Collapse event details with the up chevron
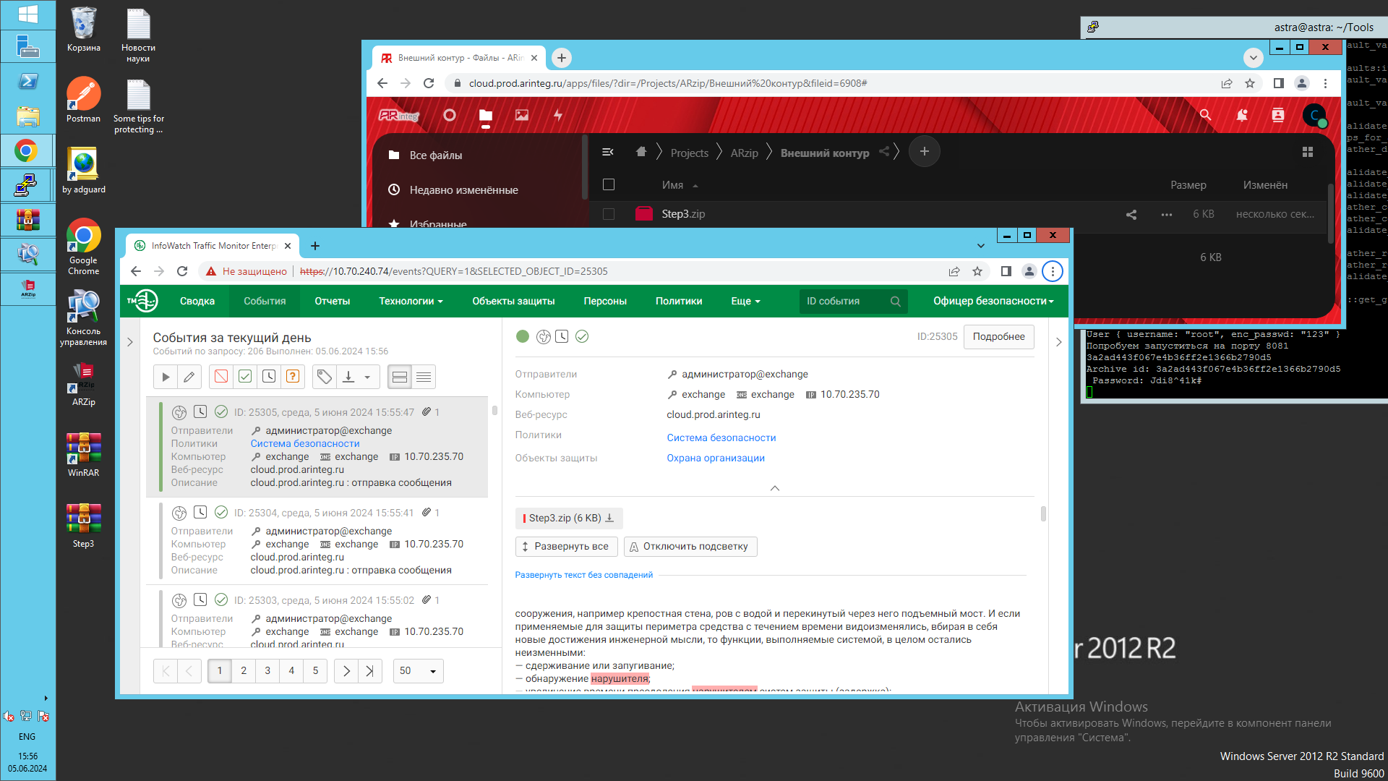Image resolution: width=1388 pixels, height=781 pixels. [x=774, y=488]
